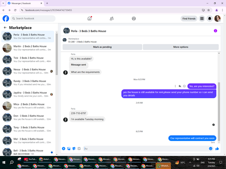Open the Bell - 3 Beds 3 Baths House chat
Screen dimensions: 226x169
28,152
